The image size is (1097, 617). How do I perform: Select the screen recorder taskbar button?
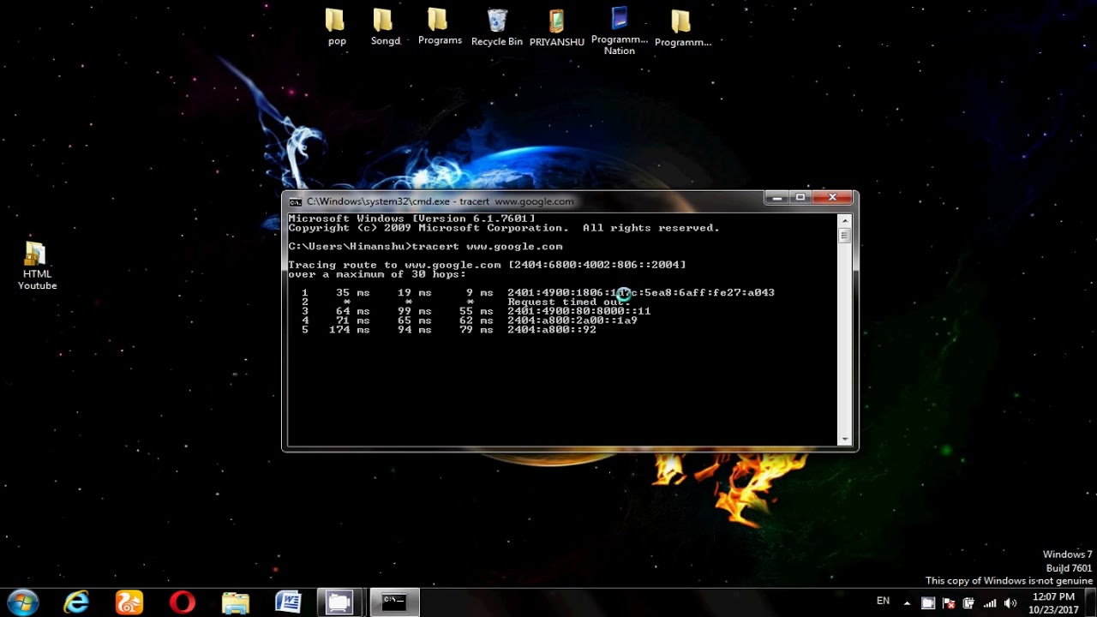340,602
